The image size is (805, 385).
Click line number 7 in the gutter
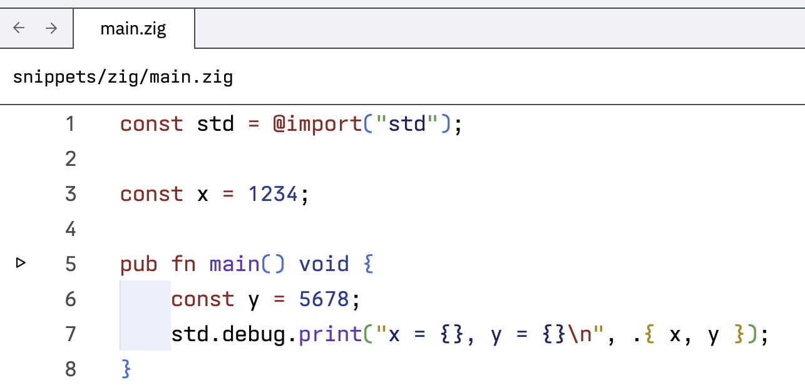(70, 334)
